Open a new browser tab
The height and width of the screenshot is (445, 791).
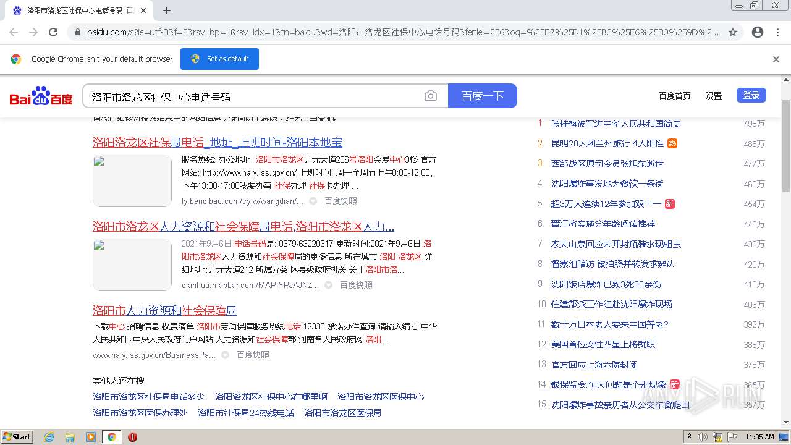(x=167, y=11)
